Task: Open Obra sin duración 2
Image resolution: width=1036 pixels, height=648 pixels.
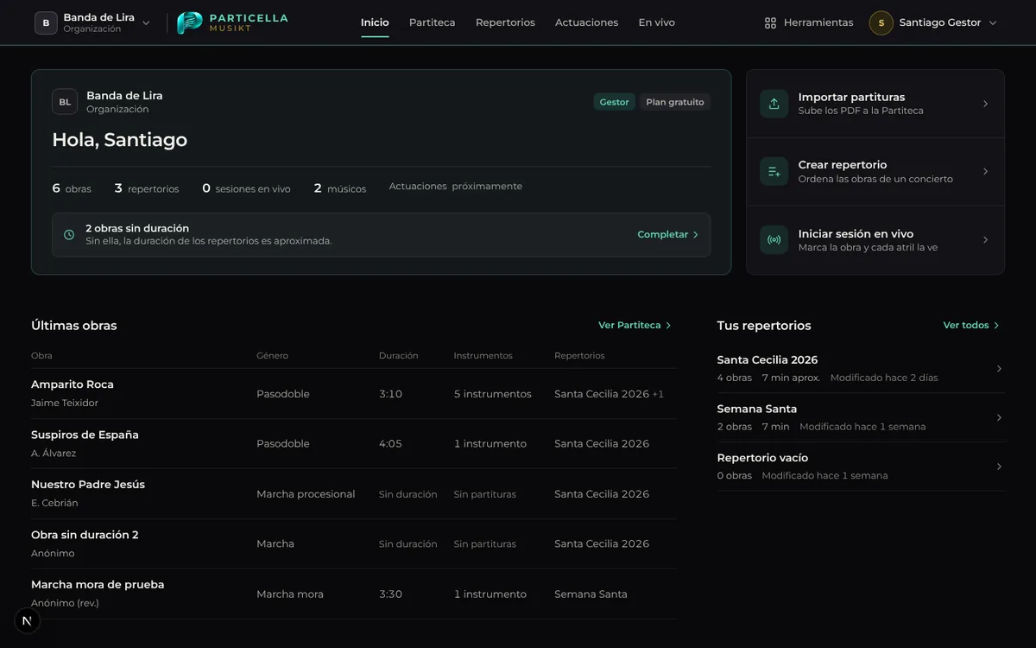Action: [x=85, y=535]
